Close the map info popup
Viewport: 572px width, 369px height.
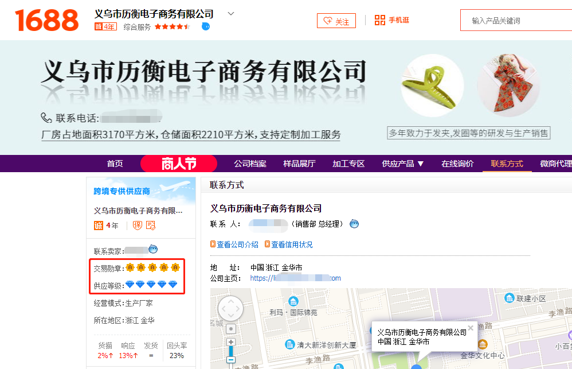471,328
